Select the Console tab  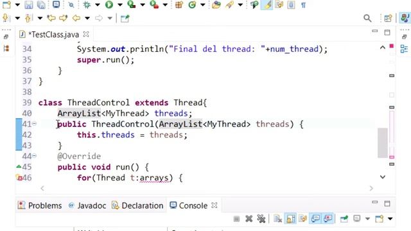(x=188, y=205)
